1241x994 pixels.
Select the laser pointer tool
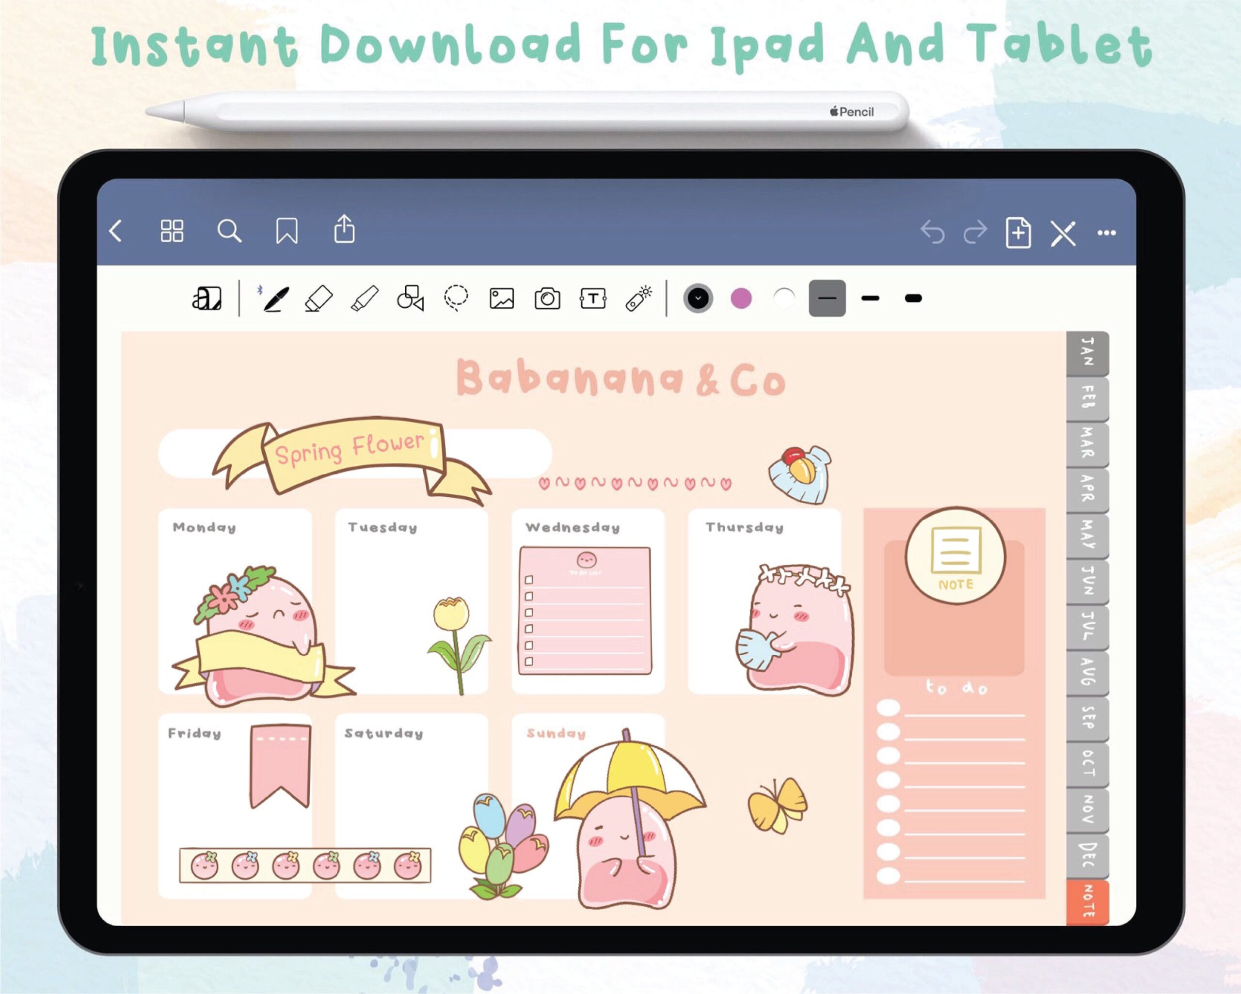(638, 298)
